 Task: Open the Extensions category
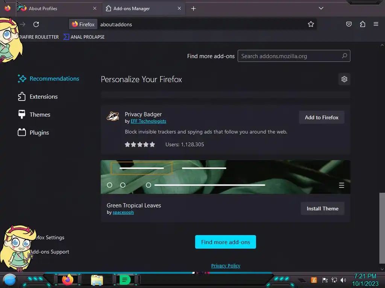click(38, 96)
